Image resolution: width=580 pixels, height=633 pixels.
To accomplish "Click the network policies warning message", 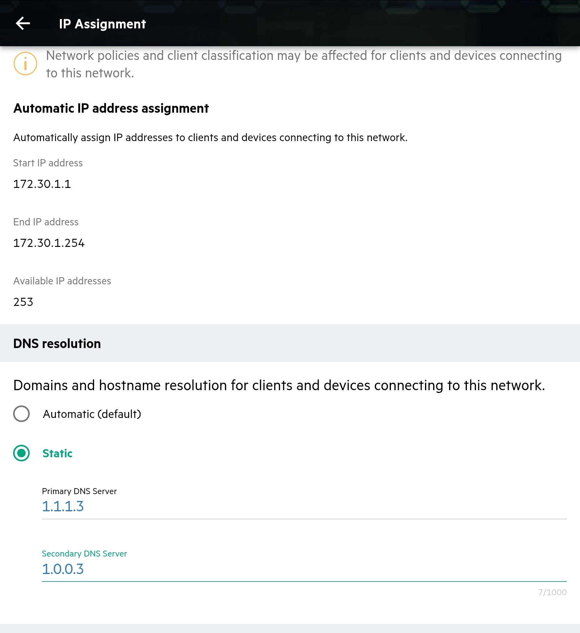I will click(302, 64).
